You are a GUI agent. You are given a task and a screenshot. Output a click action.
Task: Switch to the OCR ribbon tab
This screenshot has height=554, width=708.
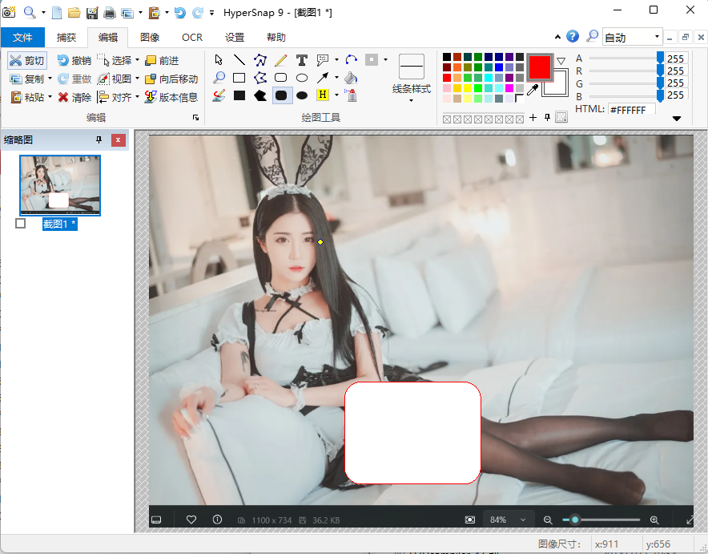tap(192, 37)
